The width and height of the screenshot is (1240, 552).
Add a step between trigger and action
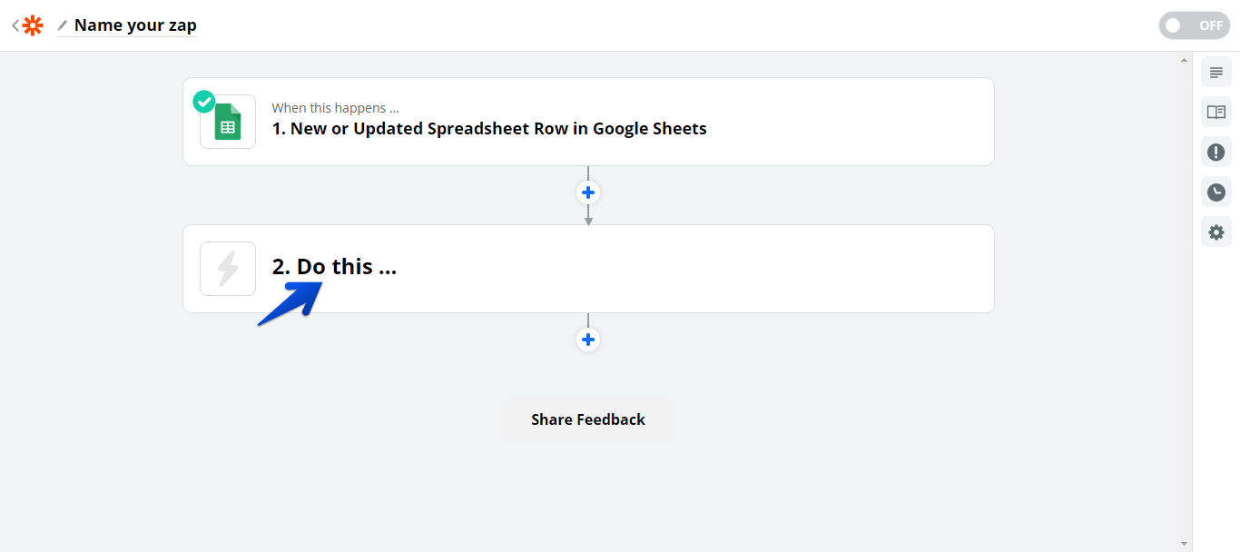tap(588, 192)
